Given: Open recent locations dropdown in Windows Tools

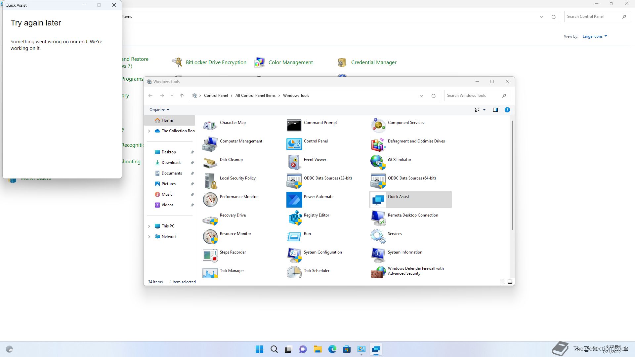Looking at the screenshot, I should [x=172, y=96].
